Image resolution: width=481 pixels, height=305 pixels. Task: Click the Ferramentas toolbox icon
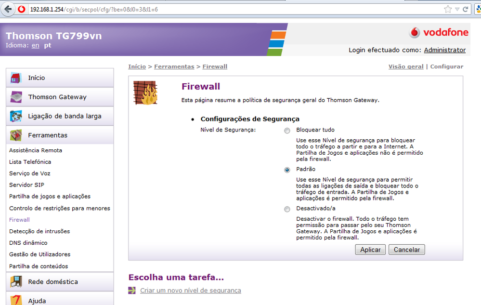[x=16, y=135]
